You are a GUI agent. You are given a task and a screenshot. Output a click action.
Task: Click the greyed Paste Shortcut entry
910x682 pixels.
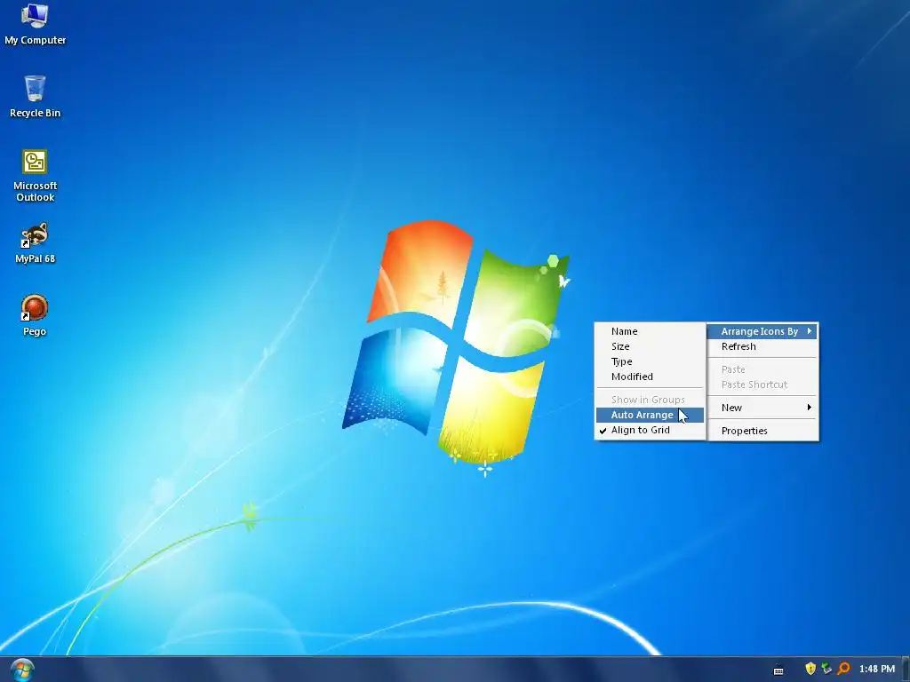(762, 385)
